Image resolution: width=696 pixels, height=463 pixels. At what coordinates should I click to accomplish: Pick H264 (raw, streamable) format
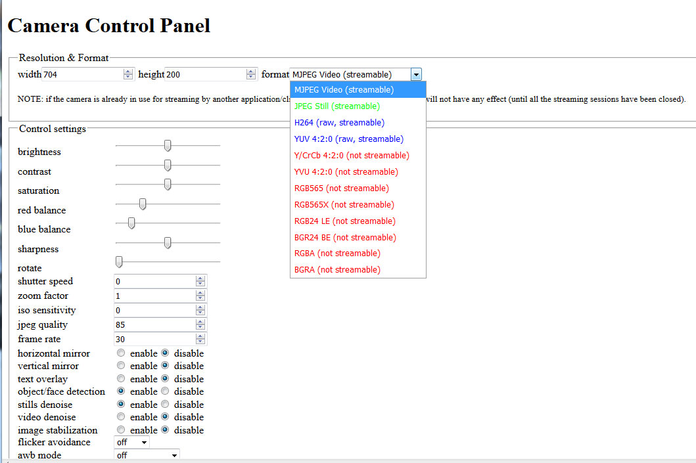[358, 122]
